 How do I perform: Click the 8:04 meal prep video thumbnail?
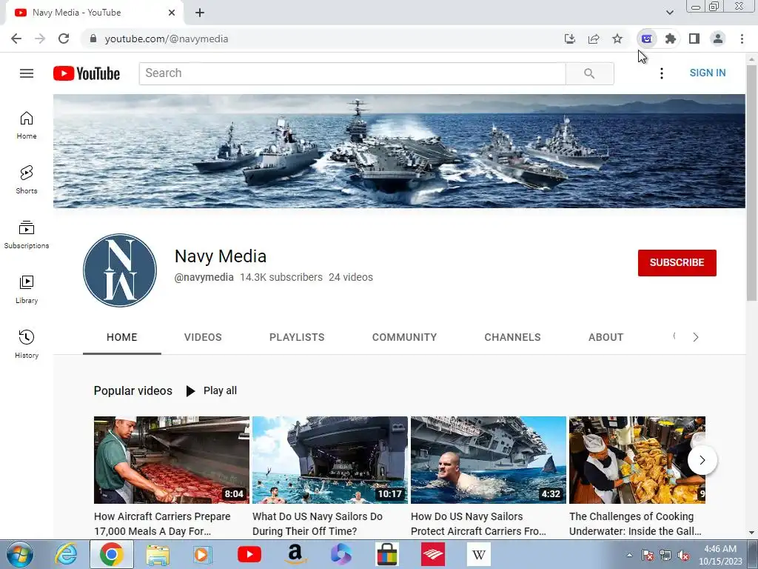coord(172,460)
